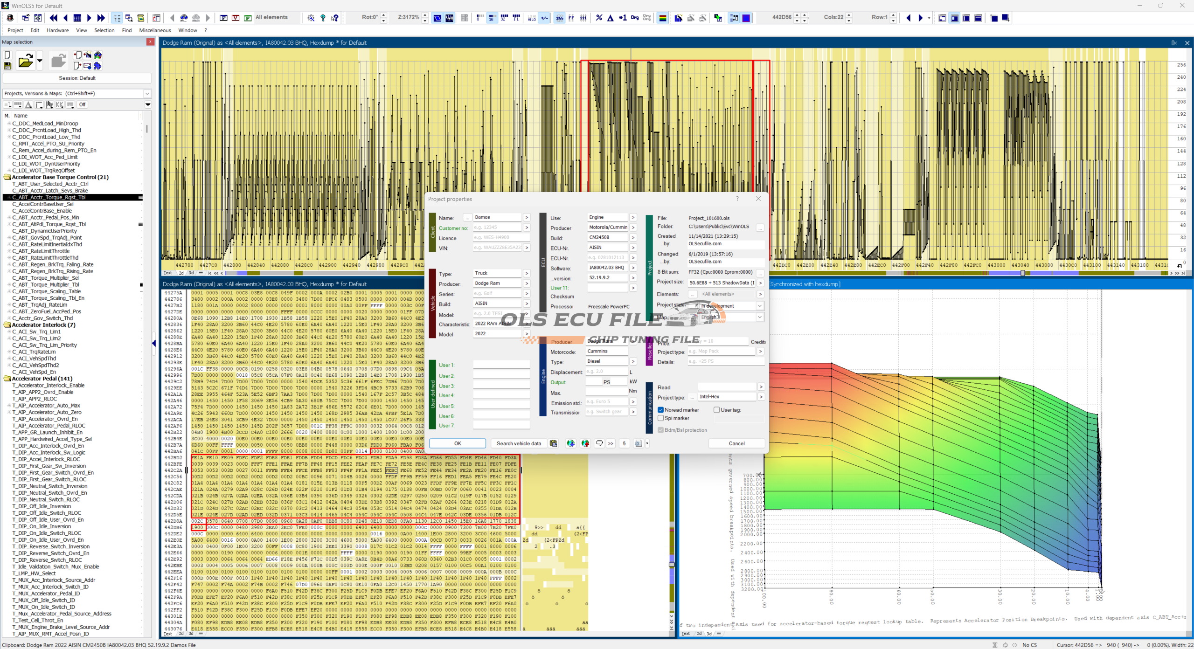This screenshot has height=649, width=1194.
Task: Uncheck the Noread marker checkbox
Action: point(660,410)
